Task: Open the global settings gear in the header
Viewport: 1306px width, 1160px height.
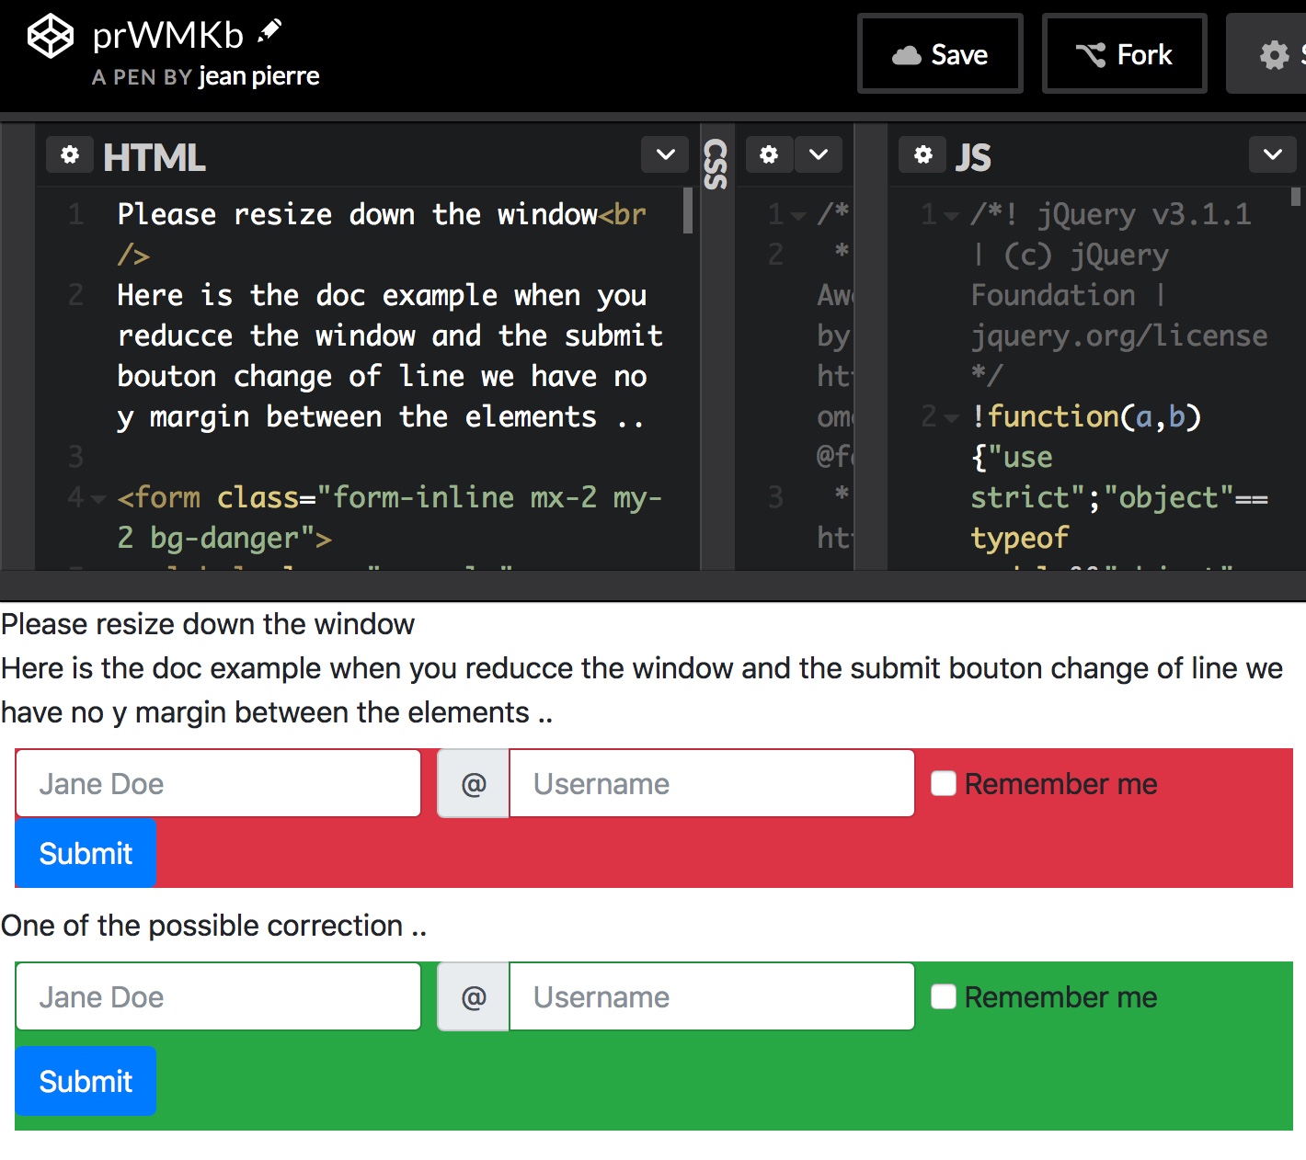Action: (x=1275, y=55)
